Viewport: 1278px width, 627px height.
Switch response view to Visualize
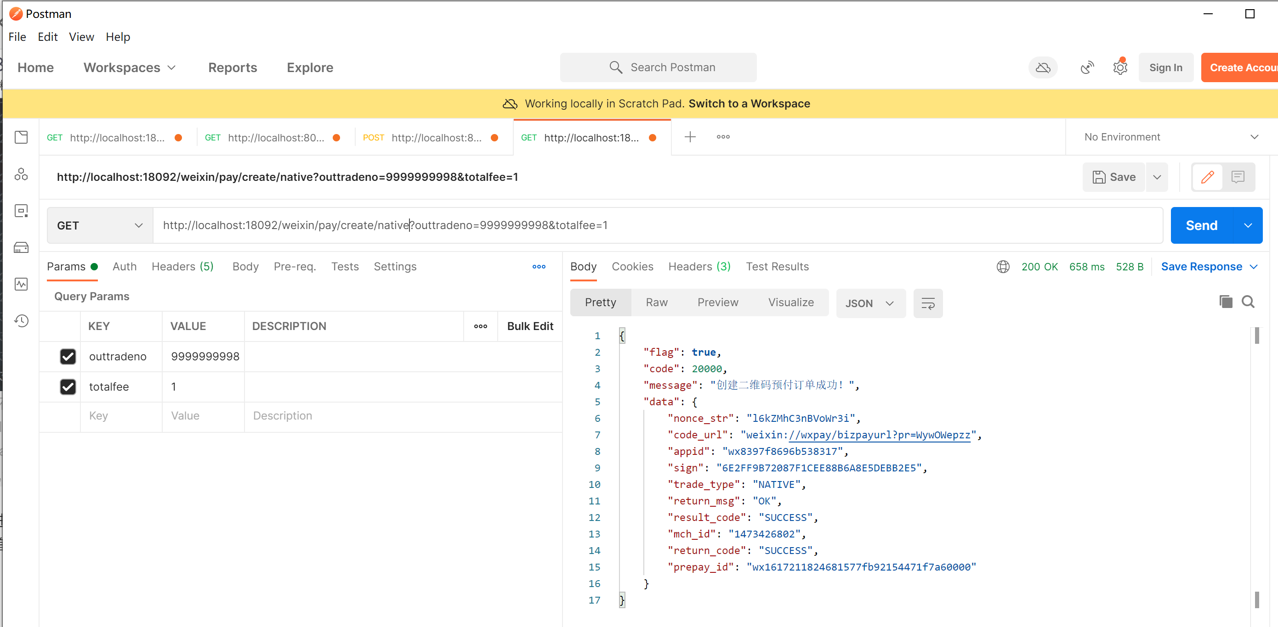click(791, 302)
